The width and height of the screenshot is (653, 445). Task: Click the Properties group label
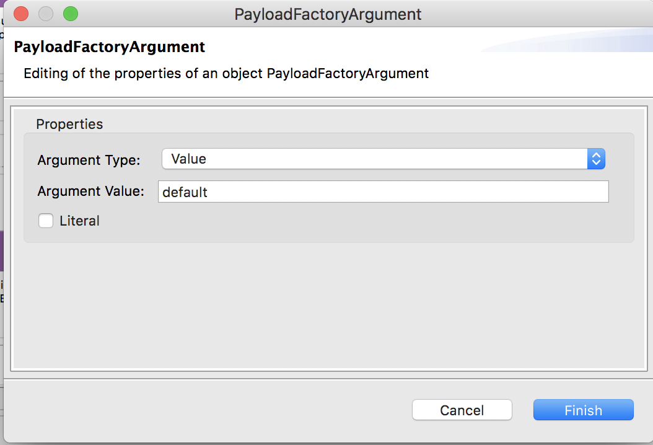pos(69,124)
